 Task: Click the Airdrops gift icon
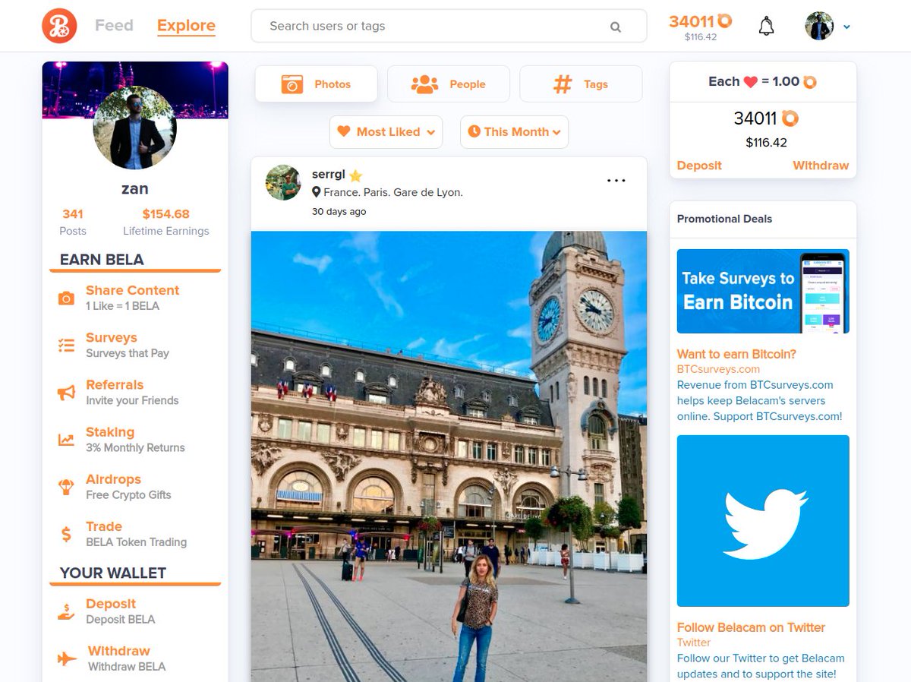click(x=65, y=486)
